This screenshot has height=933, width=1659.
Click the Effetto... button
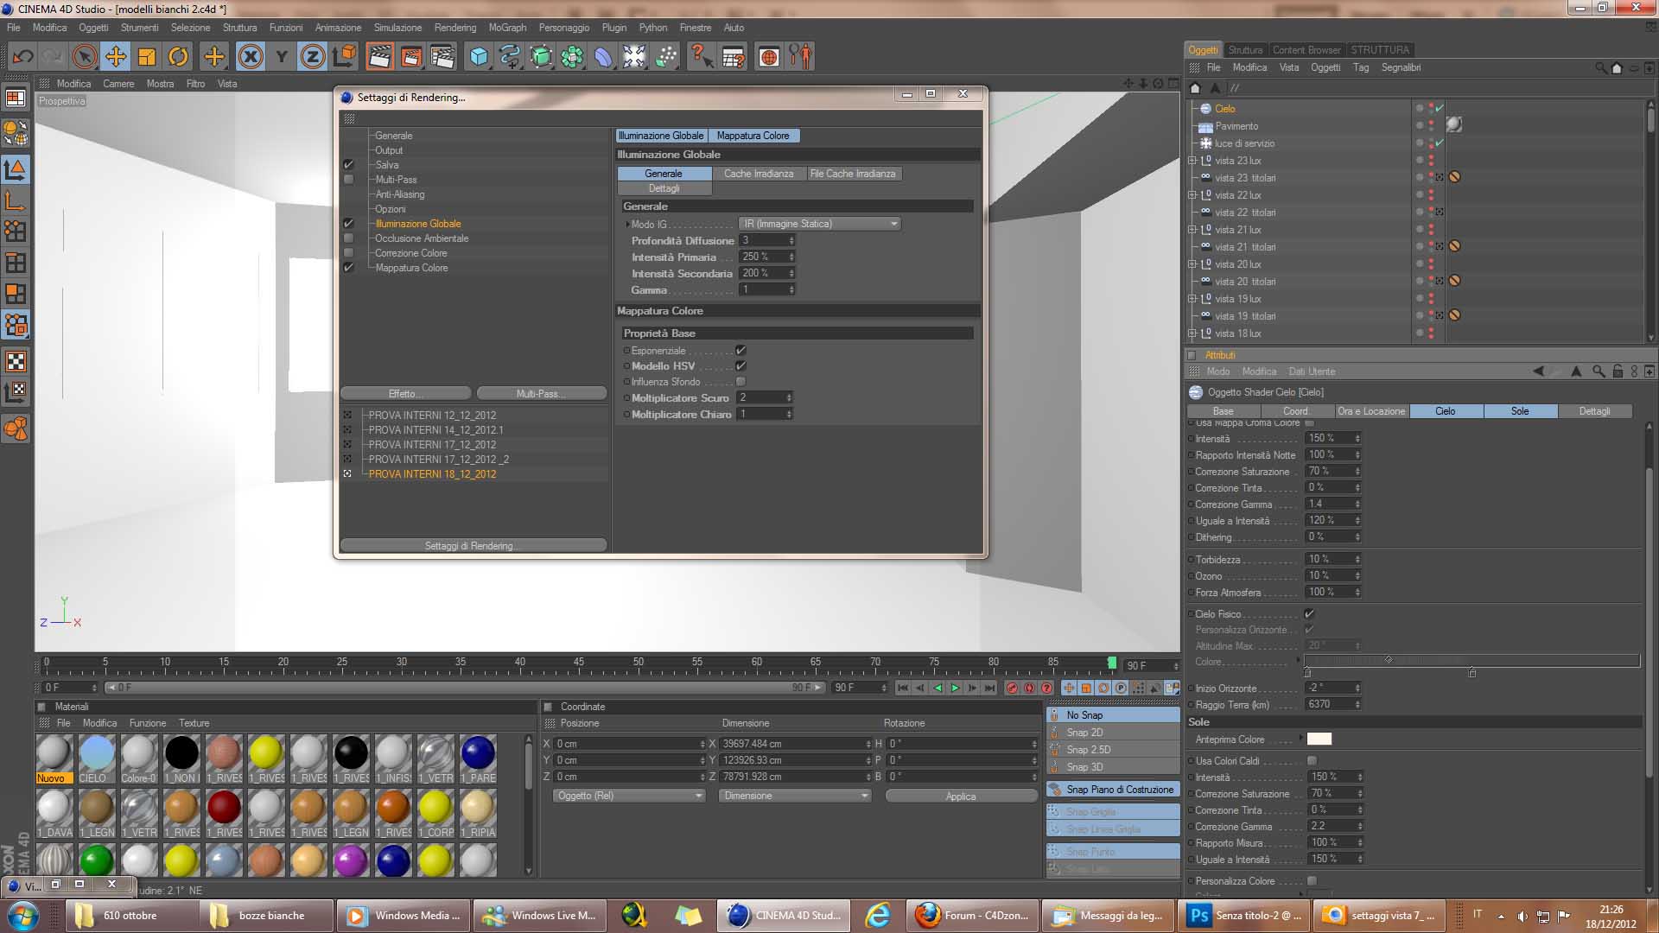[405, 394]
